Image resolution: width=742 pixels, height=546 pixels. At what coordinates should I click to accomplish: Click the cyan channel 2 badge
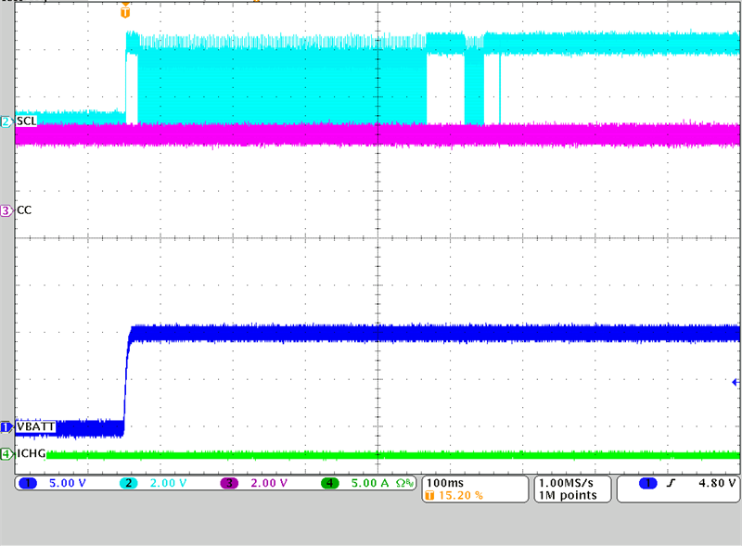(x=131, y=484)
